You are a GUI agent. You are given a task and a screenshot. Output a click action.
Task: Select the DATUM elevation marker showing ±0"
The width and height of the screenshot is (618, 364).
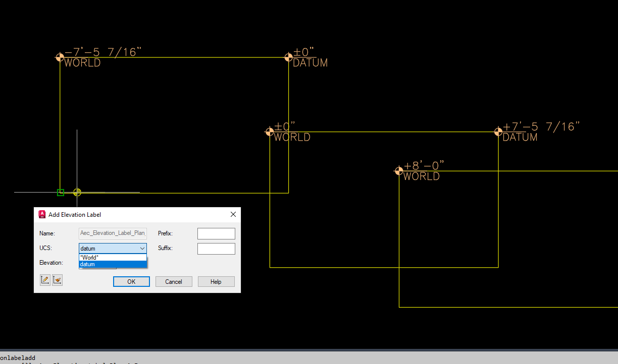click(288, 58)
